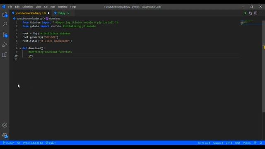Viewport: 265px width, 149px height.
Task: Open More Actions ellipsis in editor toolbar
Action: tap(260, 13)
